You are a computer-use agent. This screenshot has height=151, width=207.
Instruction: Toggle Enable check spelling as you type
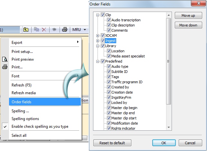point(45,126)
